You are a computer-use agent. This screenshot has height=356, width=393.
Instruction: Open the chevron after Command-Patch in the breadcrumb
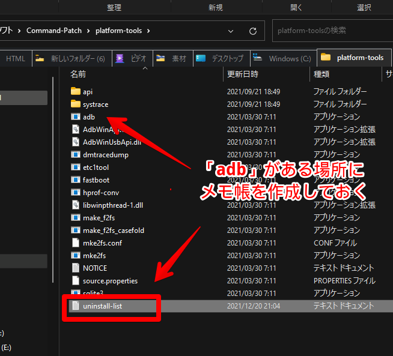[x=88, y=31]
